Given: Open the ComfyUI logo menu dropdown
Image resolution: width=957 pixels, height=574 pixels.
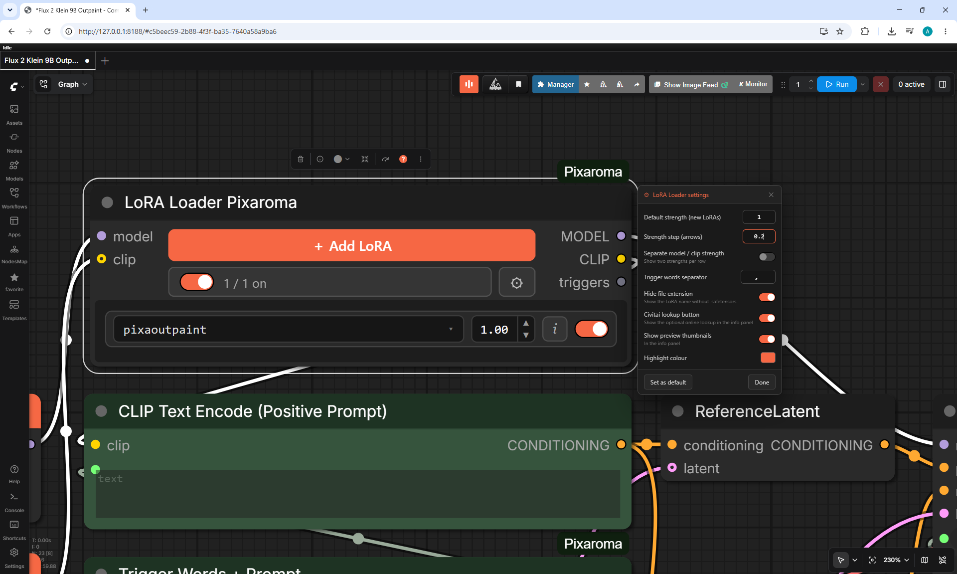Looking at the screenshot, I should pos(16,86).
